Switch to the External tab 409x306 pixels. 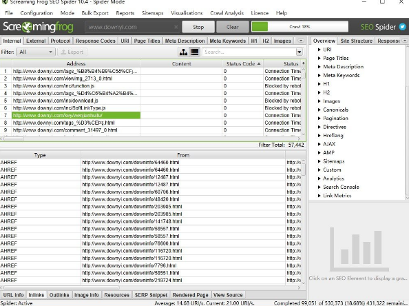(36, 41)
